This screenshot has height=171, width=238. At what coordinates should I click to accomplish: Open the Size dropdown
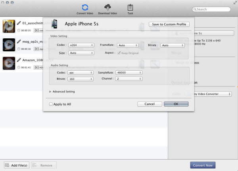pos(81,53)
